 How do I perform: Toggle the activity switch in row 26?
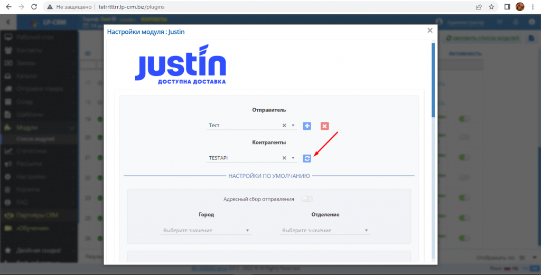[x=464, y=238]
